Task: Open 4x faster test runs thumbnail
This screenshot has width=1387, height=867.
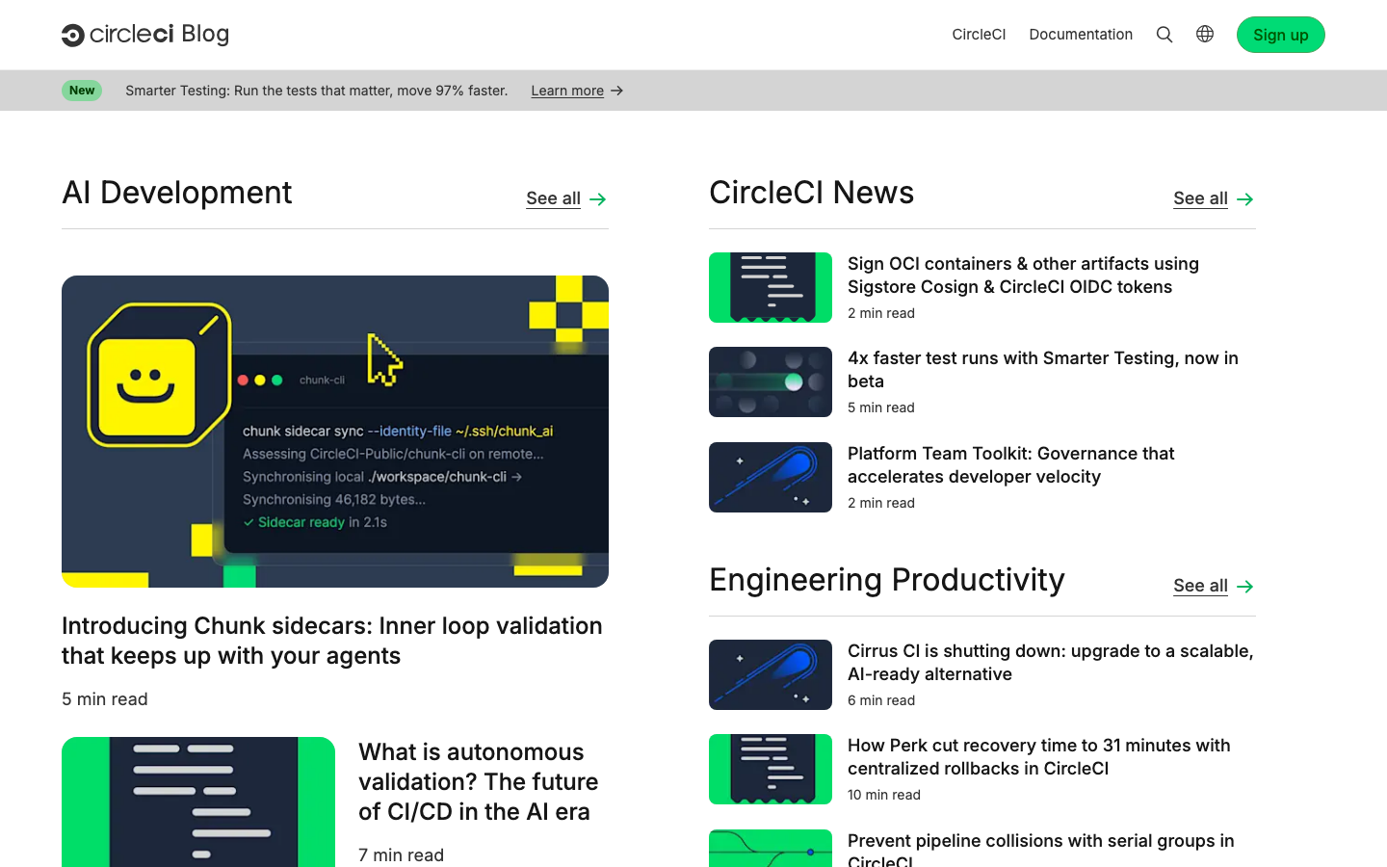Action: click(771, 381)
